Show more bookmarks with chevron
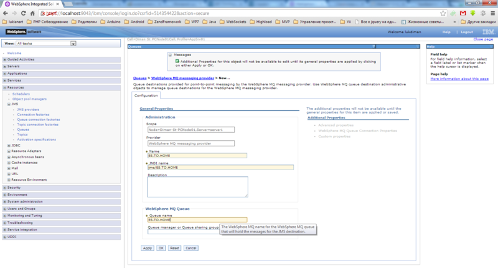 [454, 22]
